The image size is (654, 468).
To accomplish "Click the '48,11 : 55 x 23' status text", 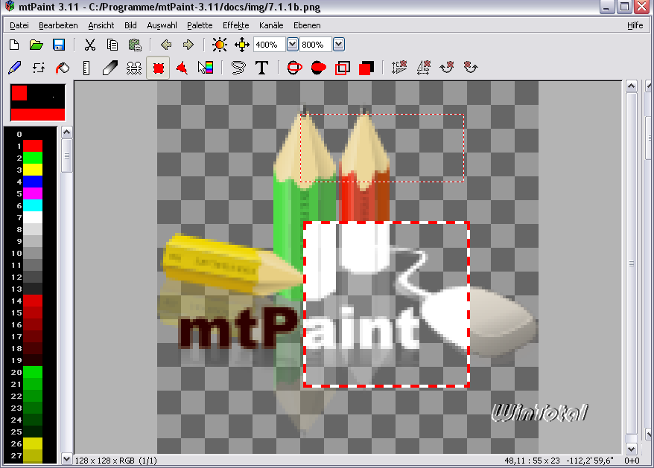I will (532, 461).
